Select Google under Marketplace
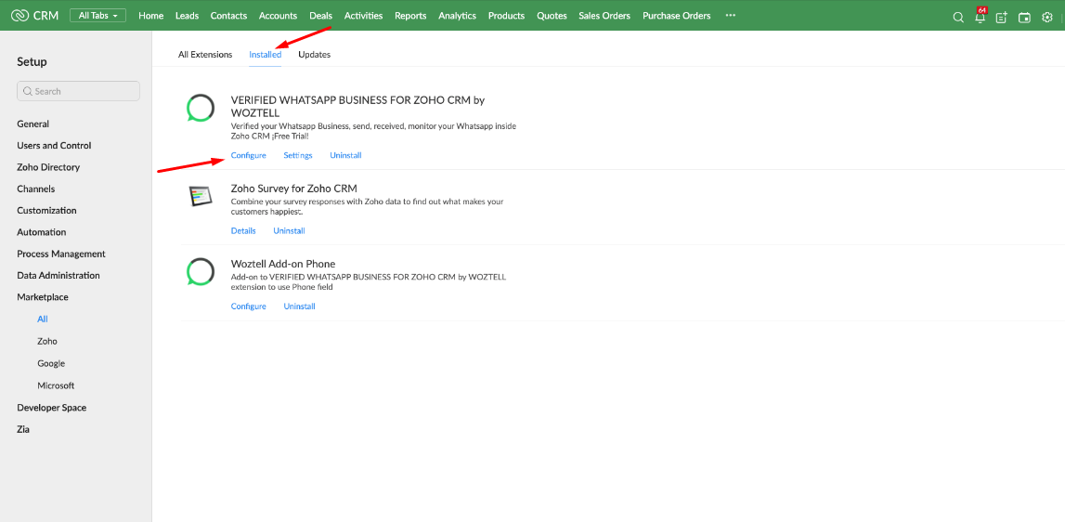The height and width of the screenshot is (522, 1065). click(51, 363)
